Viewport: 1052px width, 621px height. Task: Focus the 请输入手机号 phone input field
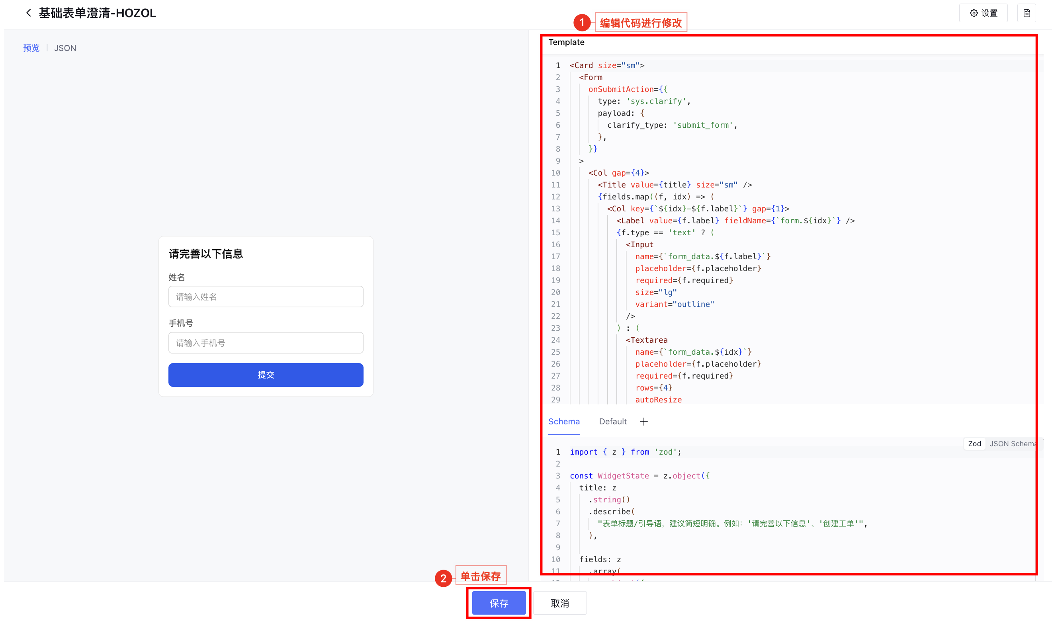266,343
